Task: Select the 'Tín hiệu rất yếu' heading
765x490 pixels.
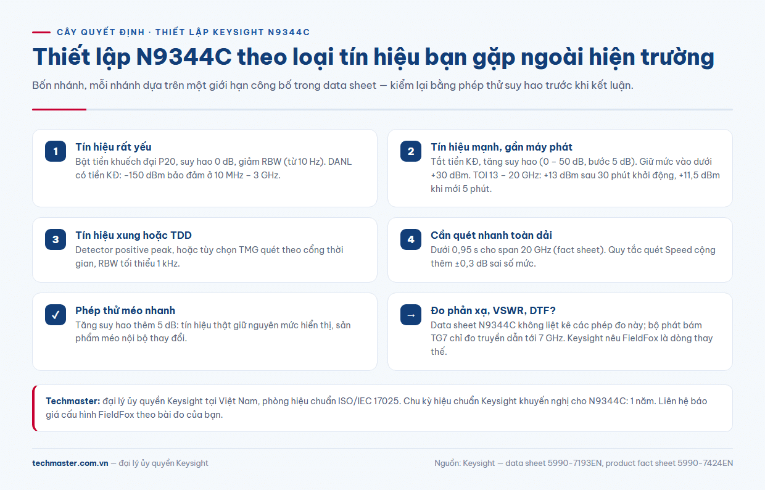Action: [114, 147]
